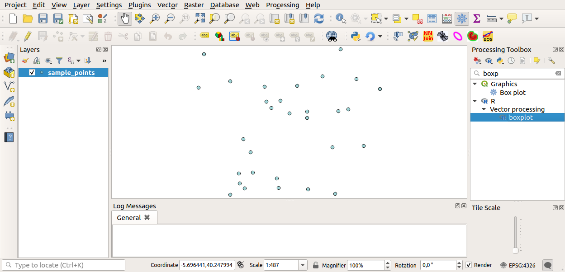
Task: Select the boxplot R algorithm
Action: (521, 117)
